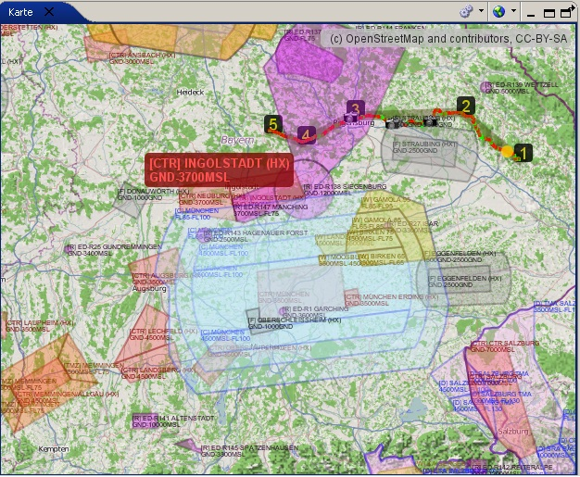Click the [CTR] LECHFELD (HX) label
This screenshot has height=477, width=580.
[163, 333]
